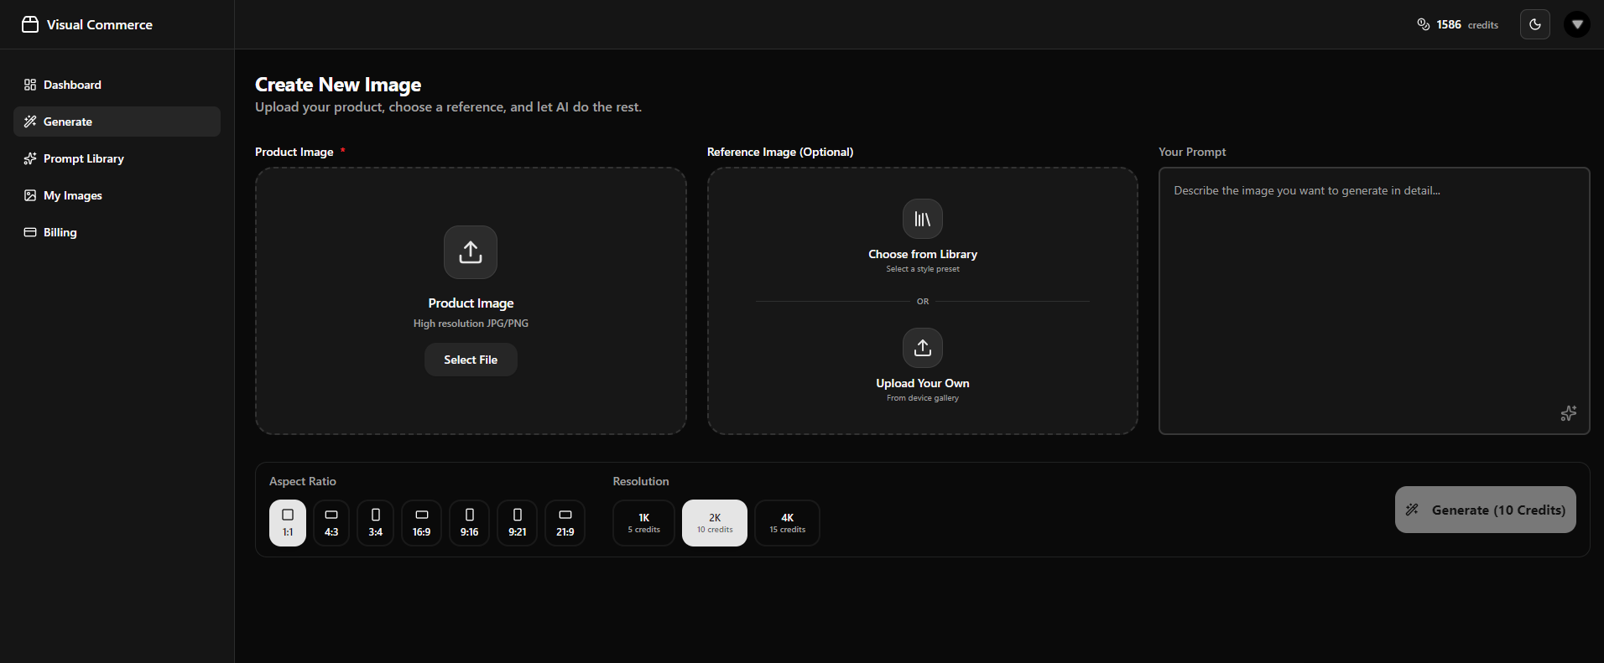Go to Prompt Library in sidebar
The height and width of the screenshot is (663, 1604).
click(x=83, y=158)
